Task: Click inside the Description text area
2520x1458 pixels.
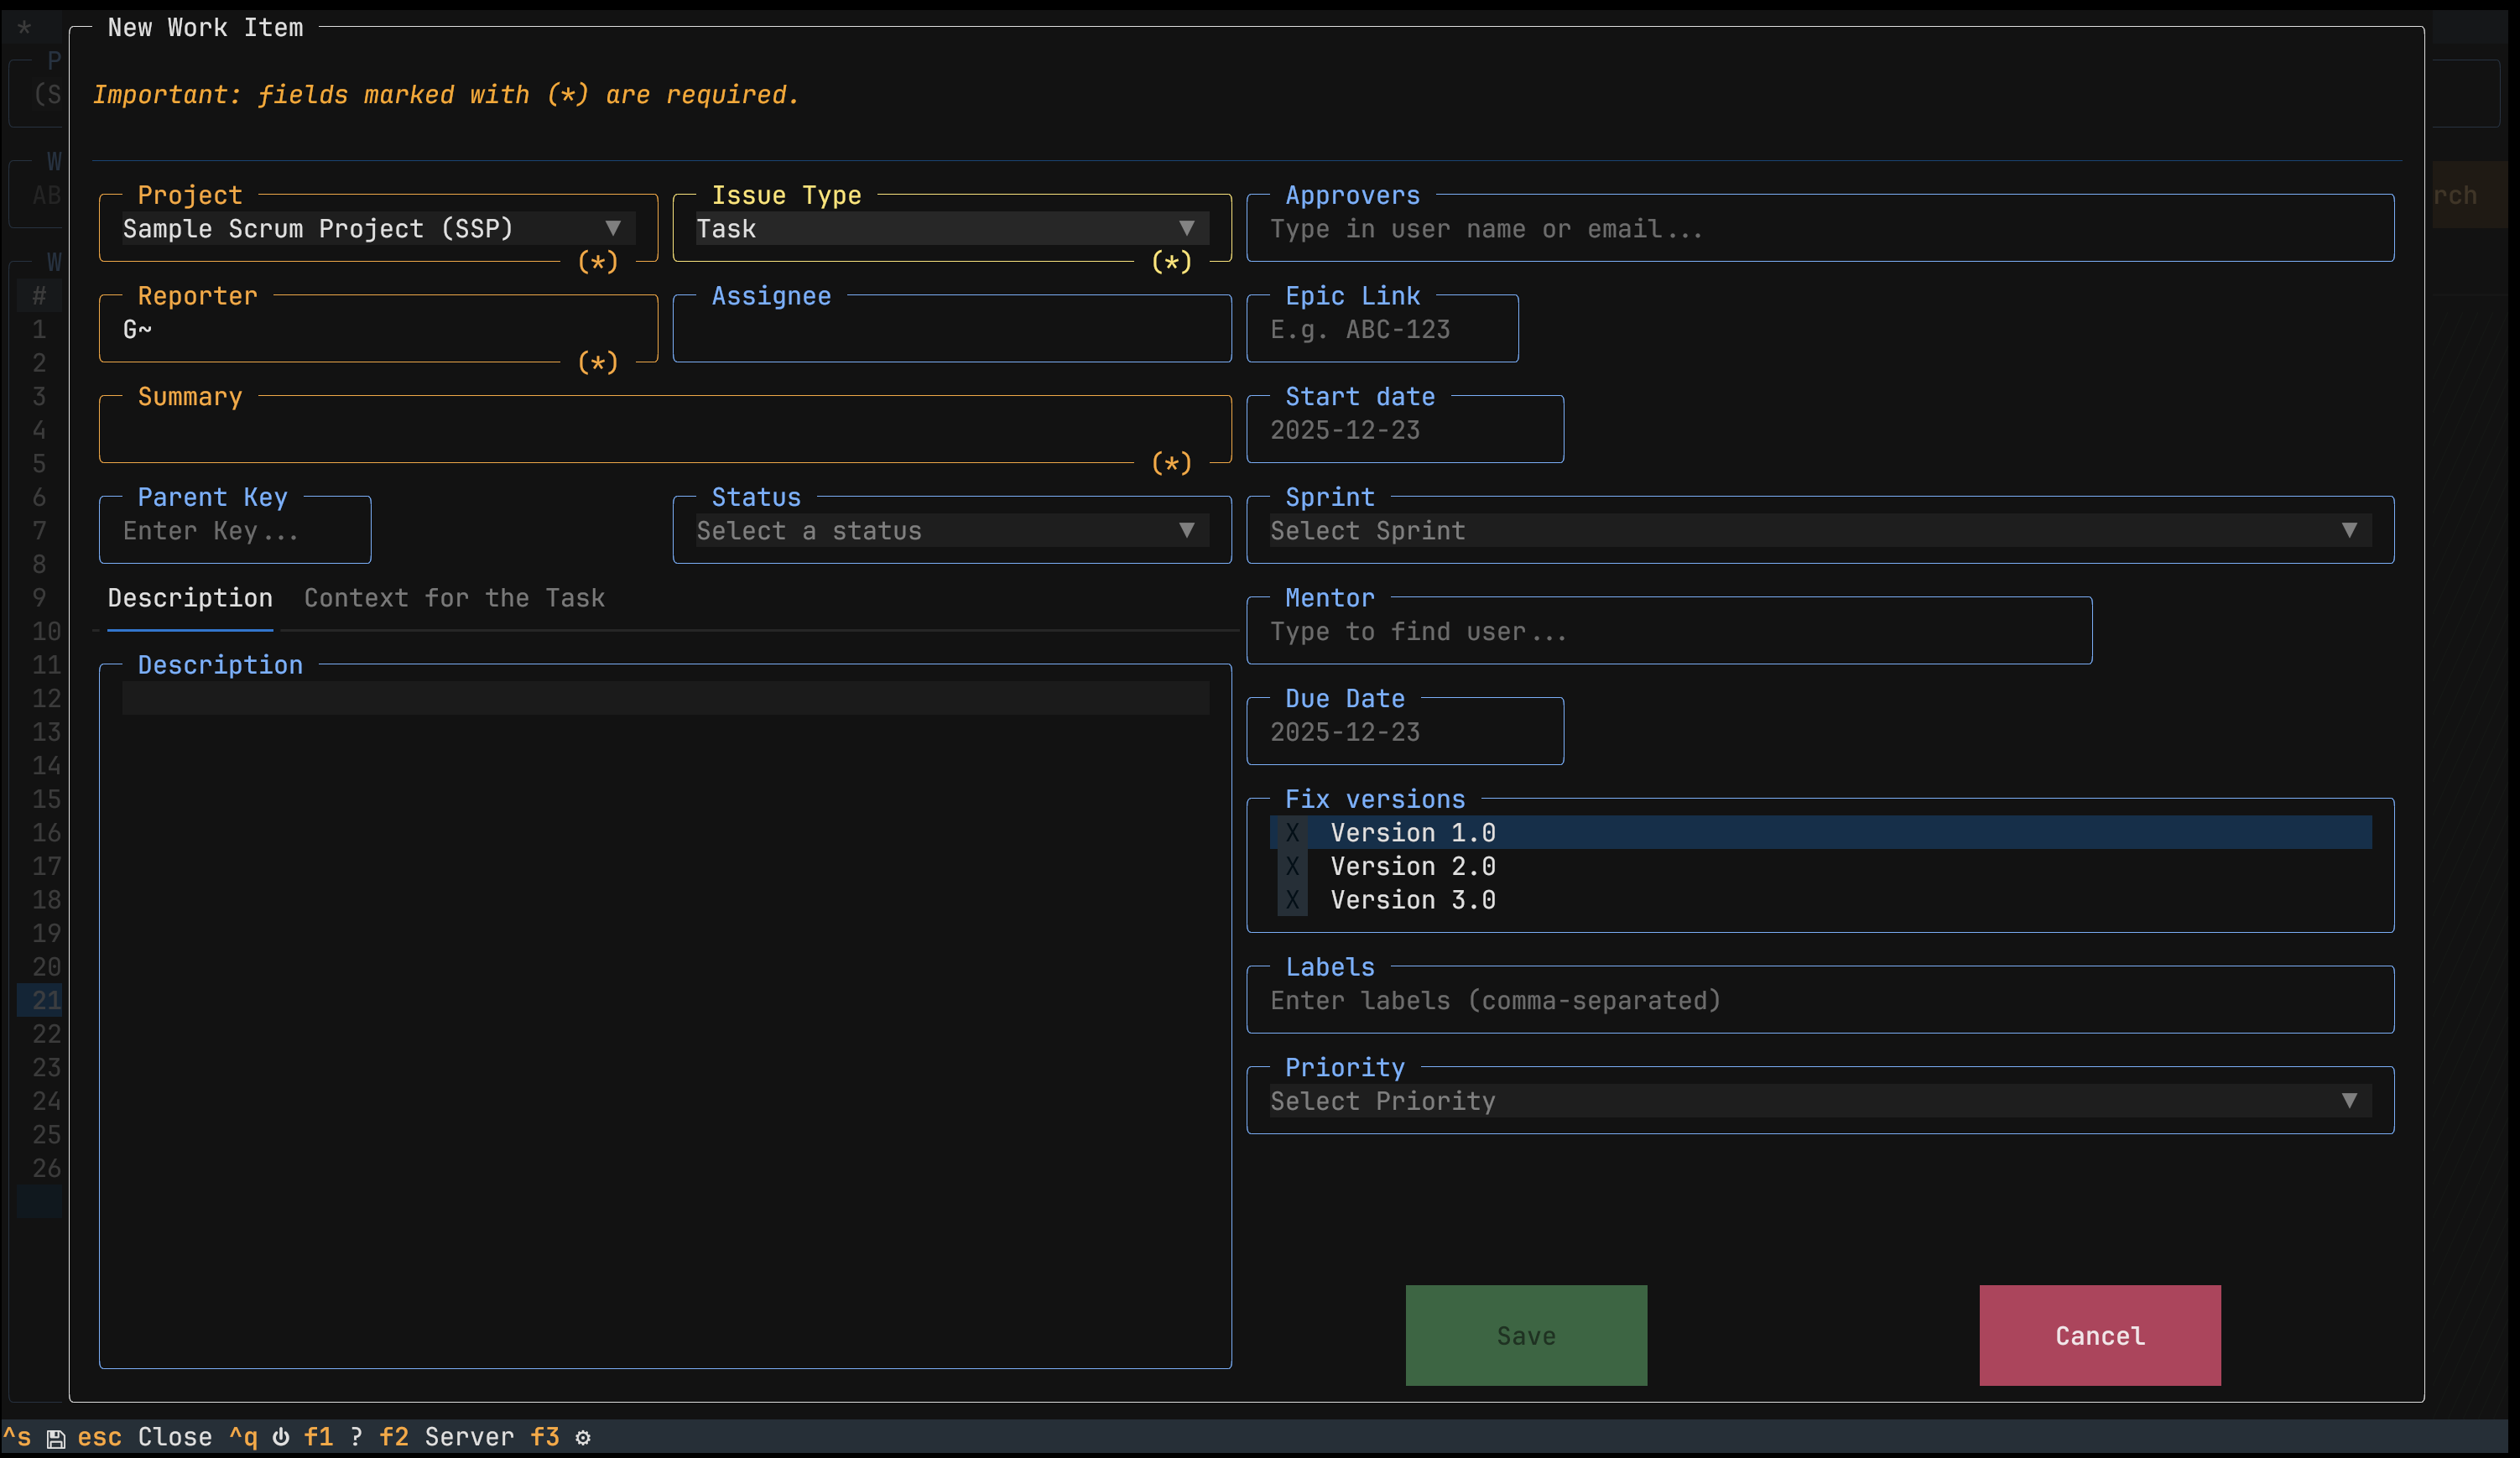Action: point(665,1015)
